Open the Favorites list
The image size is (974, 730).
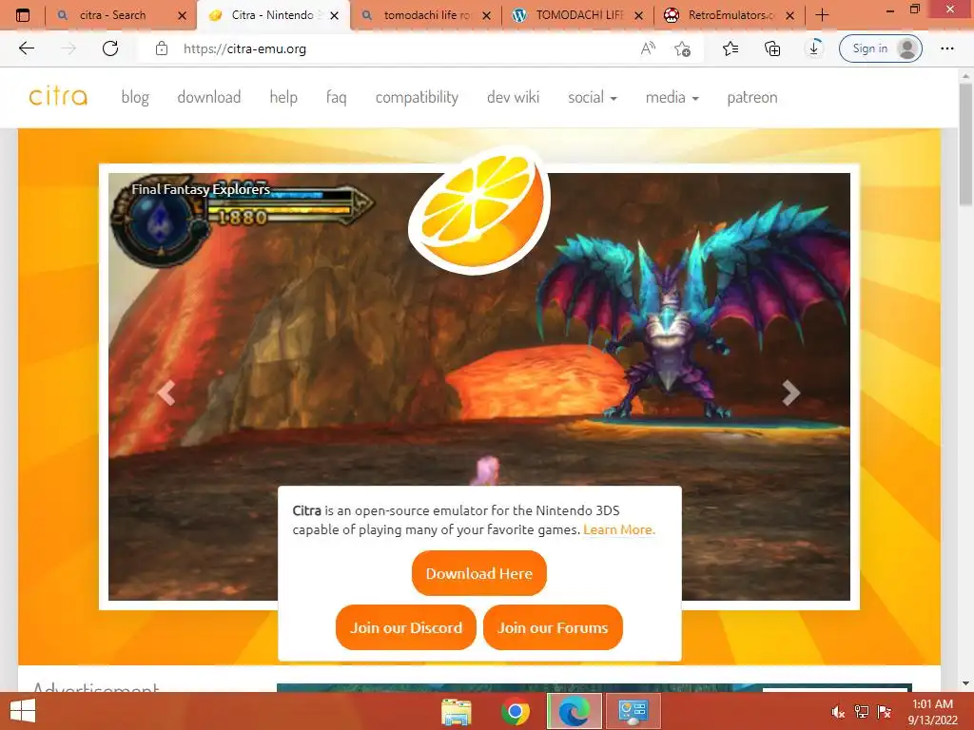[x=730, y=48]
